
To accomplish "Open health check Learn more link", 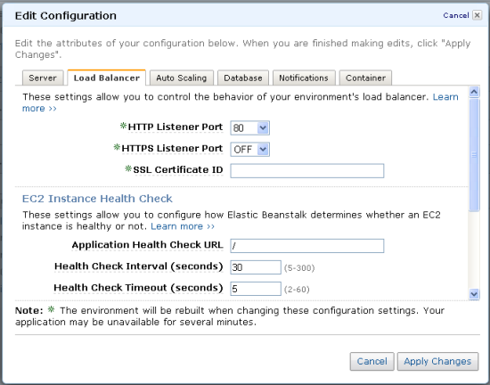I will 183,226.
